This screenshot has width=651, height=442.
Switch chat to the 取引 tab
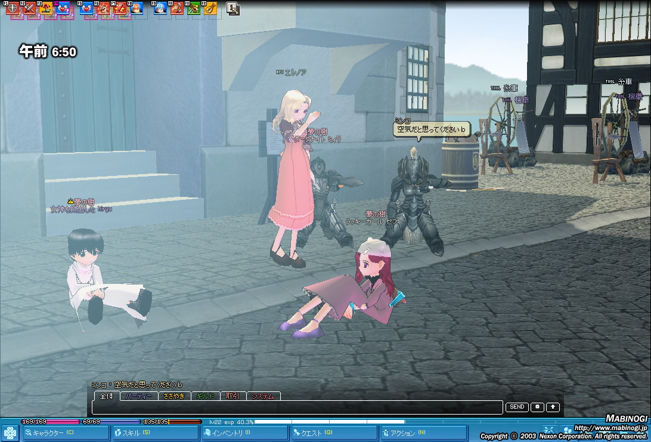233,396
